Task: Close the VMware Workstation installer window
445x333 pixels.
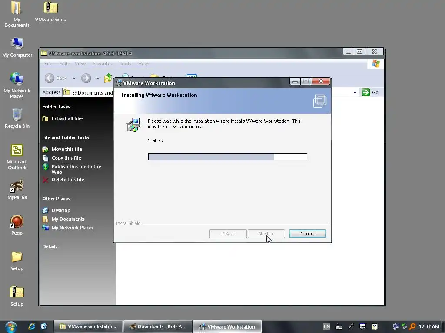Action: point(321,81)
